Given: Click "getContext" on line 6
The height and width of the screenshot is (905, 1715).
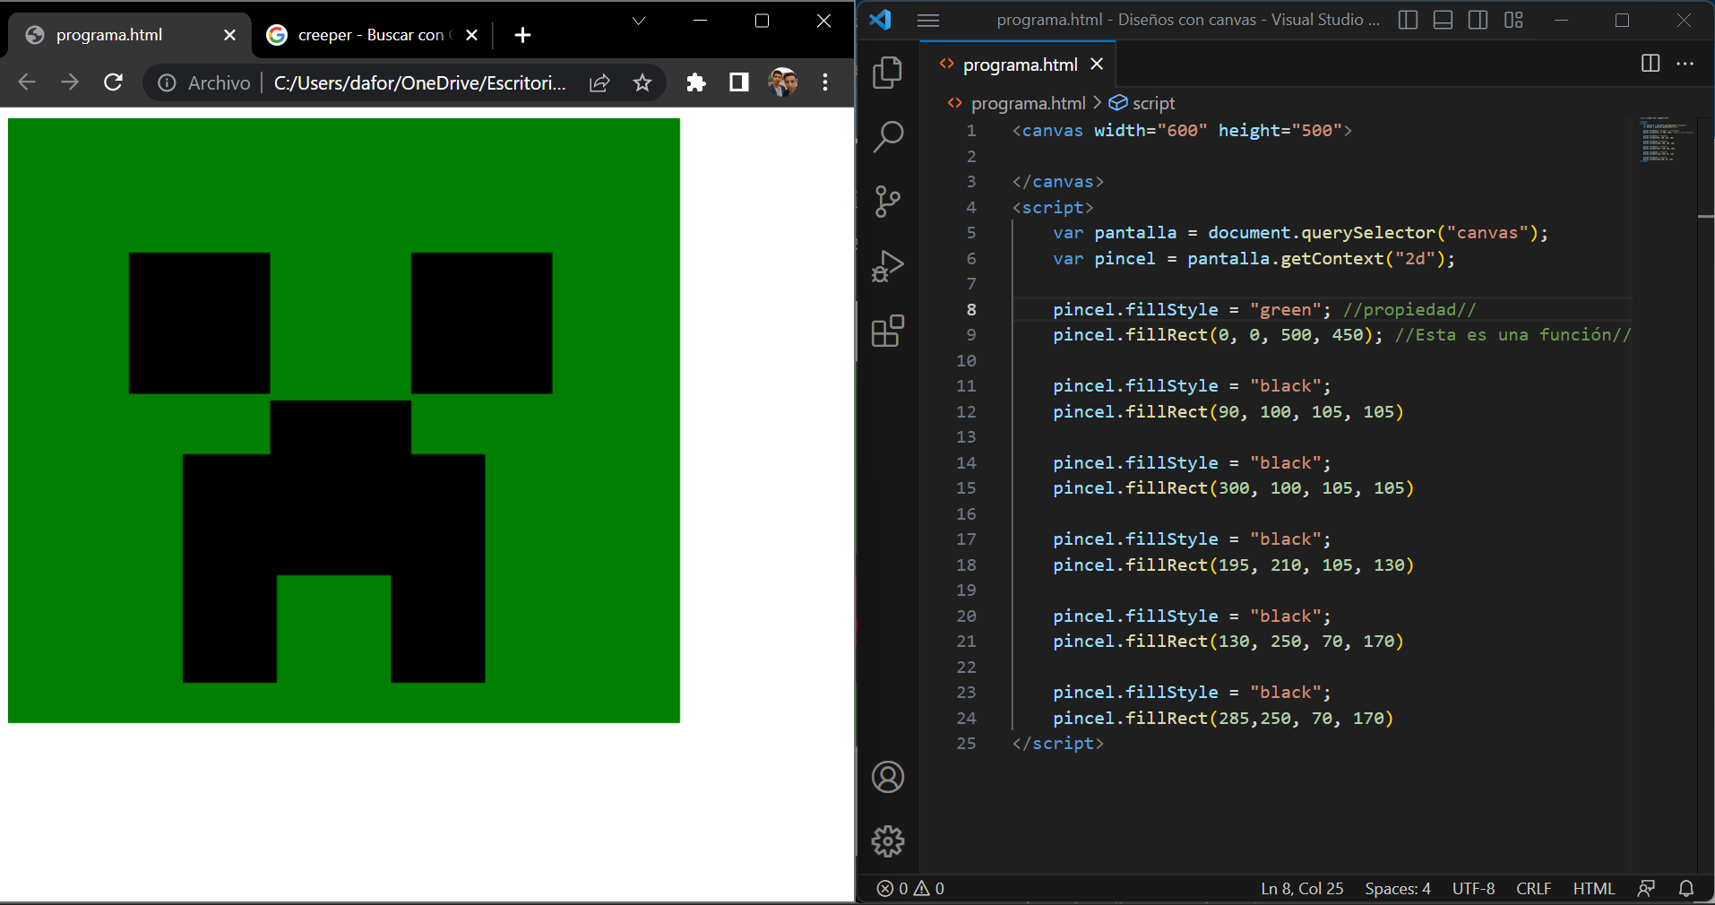Looking at the screenshot, I should click(x=1332, y=258).
